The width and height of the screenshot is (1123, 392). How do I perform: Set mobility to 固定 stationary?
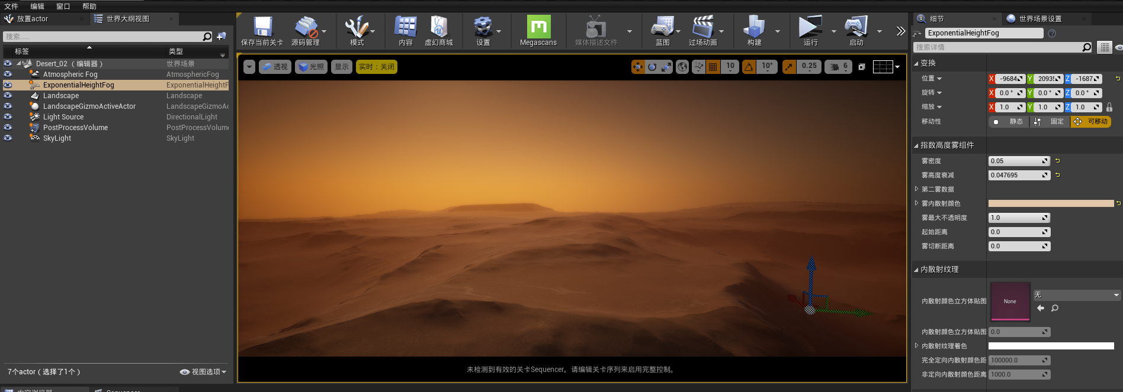(x=1050, y=121)
